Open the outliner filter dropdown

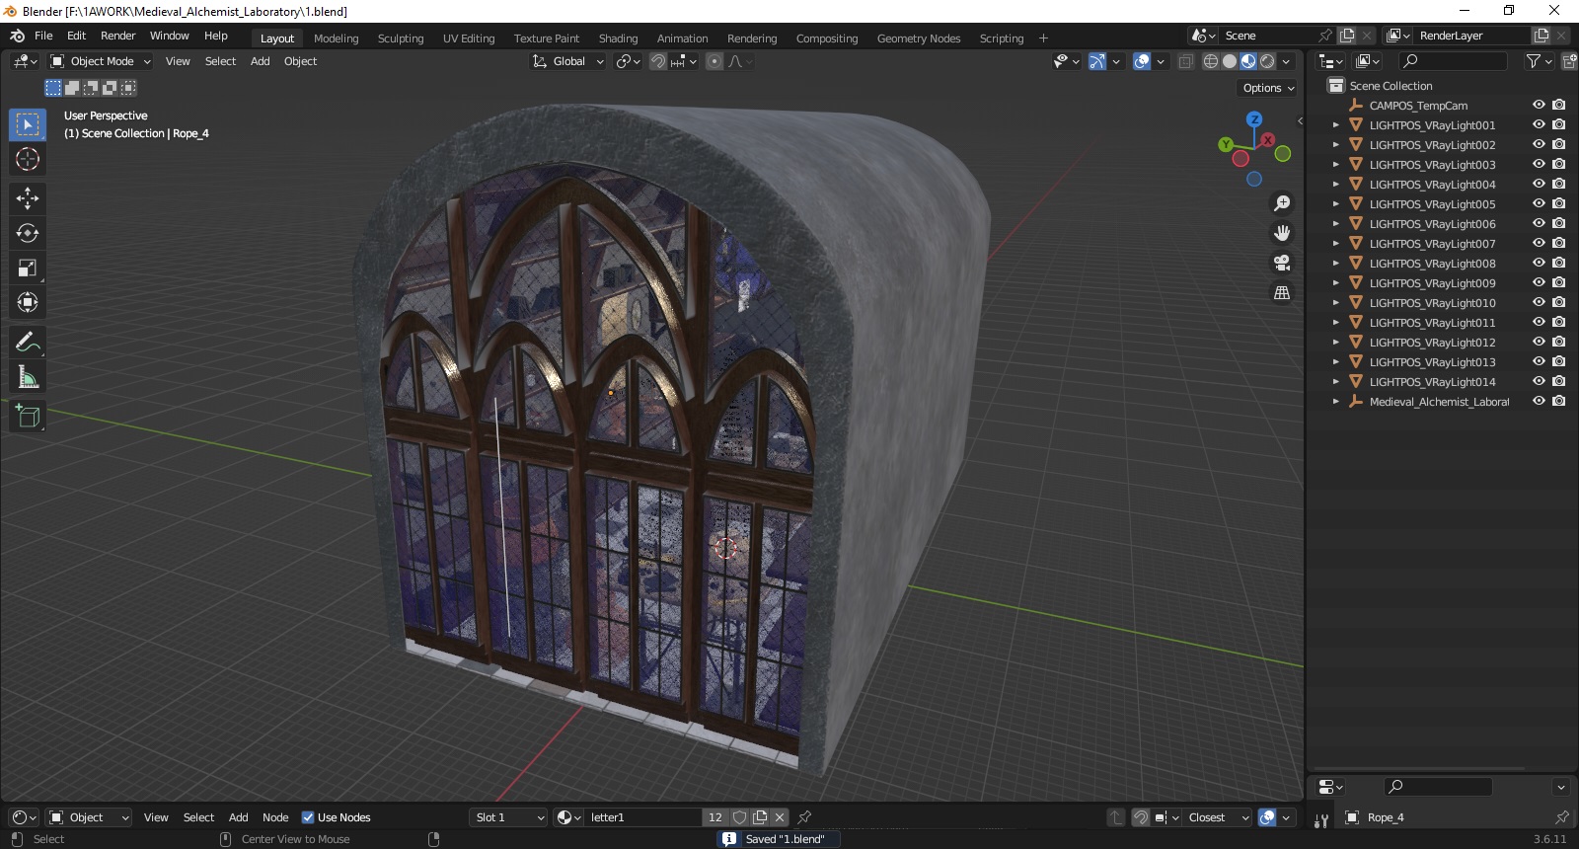1540,61
